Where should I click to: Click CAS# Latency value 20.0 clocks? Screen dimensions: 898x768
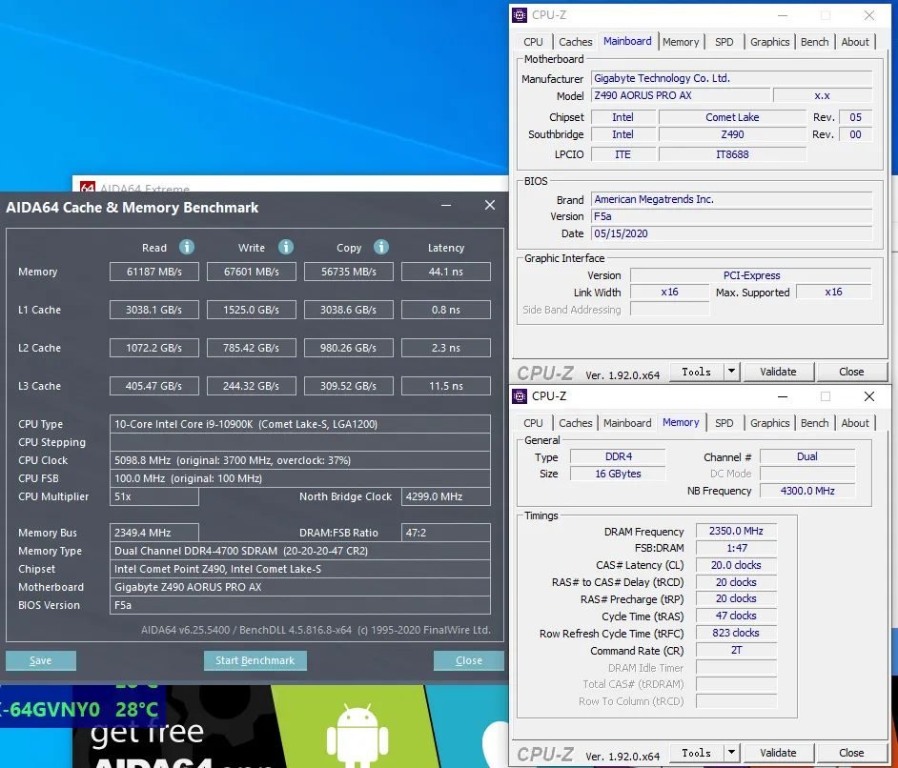tap(736, 565)
